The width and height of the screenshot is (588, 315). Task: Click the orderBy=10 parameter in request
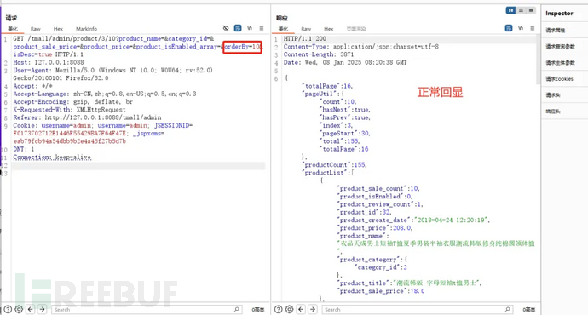click(243, 47)
